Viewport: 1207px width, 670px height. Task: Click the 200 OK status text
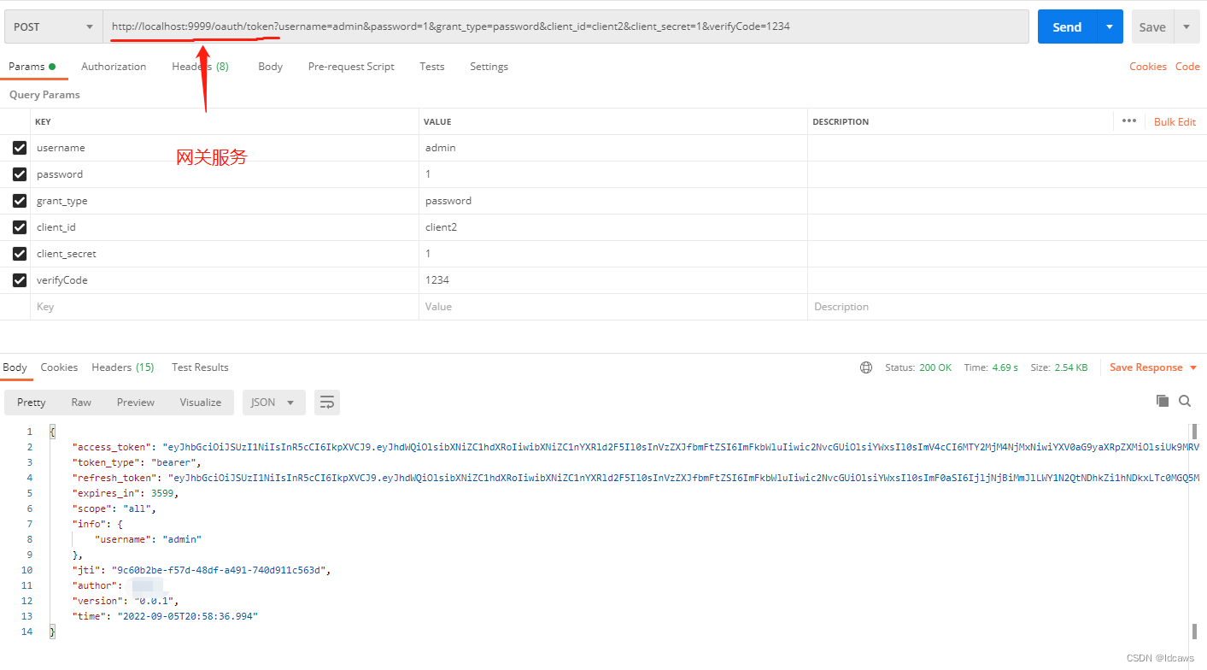click(x=935, y=367)
